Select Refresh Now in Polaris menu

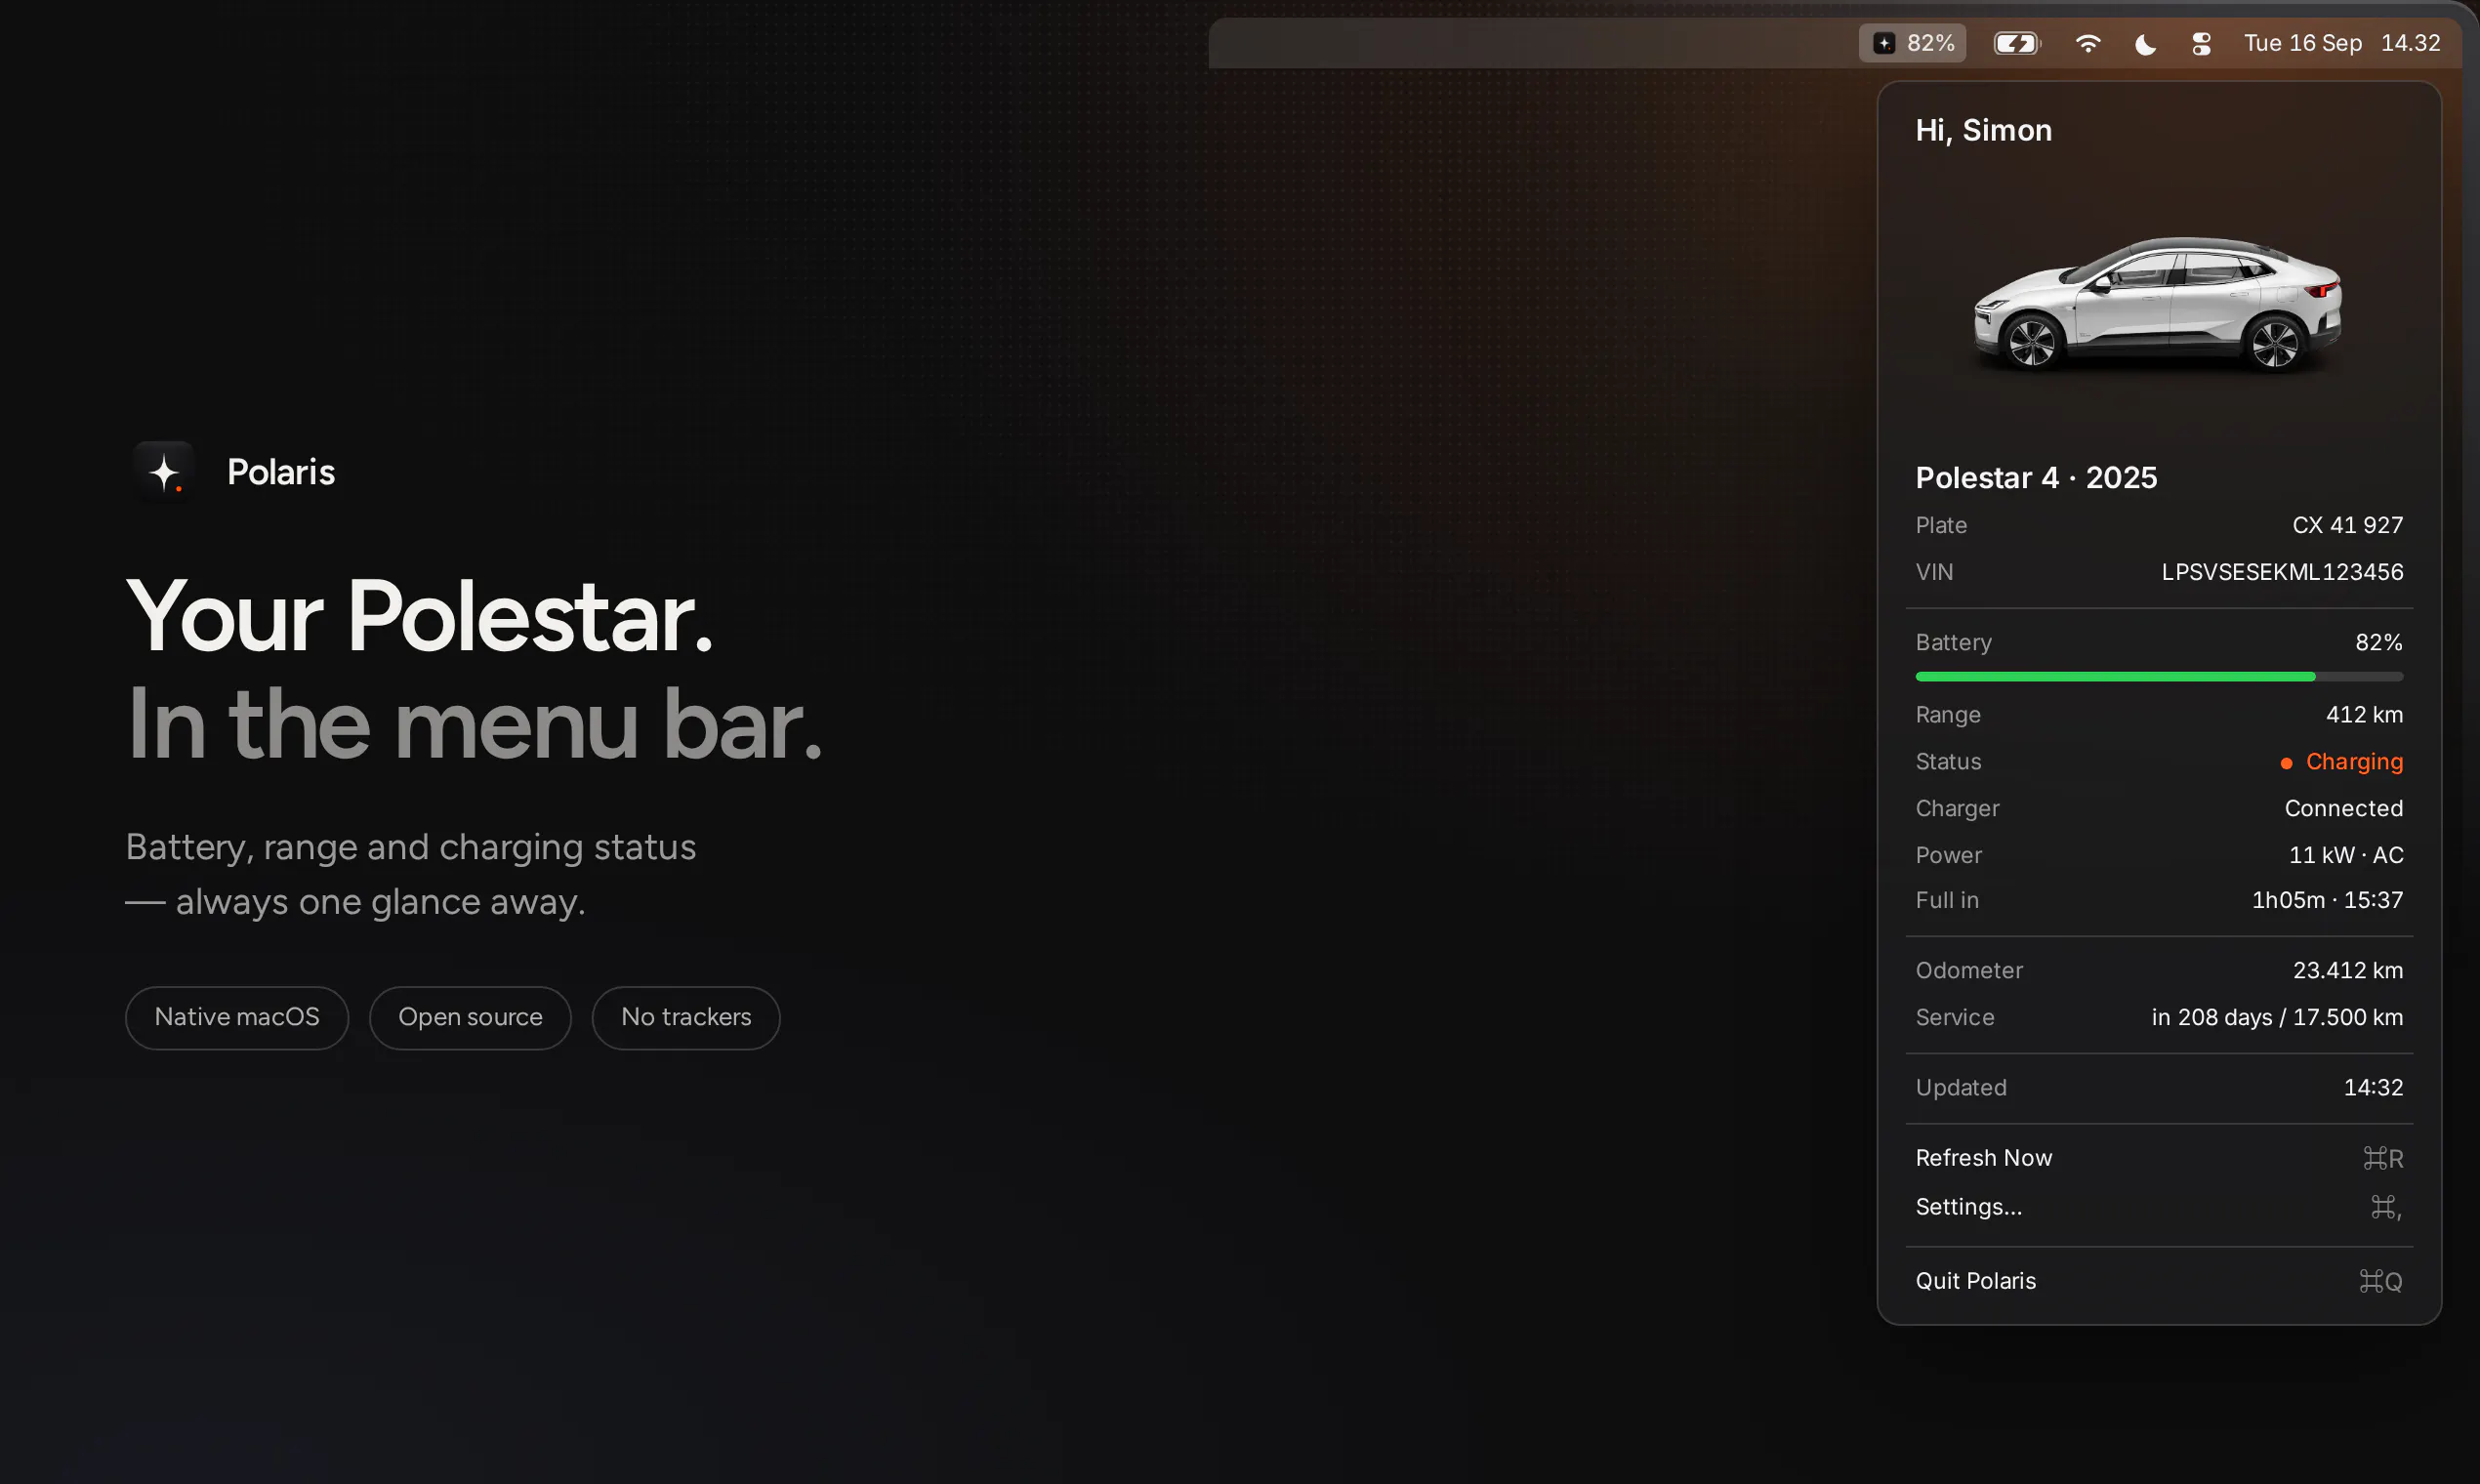click(x=2159, y=1158)
